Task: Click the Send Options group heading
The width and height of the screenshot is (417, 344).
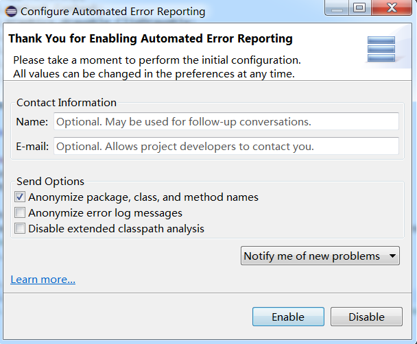Action: pos(50,182)
